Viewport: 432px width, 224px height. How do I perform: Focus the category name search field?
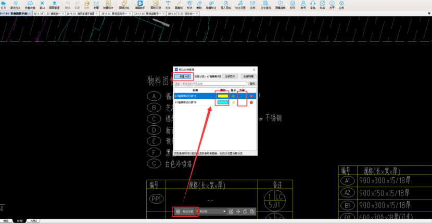[x=210, y=84]
